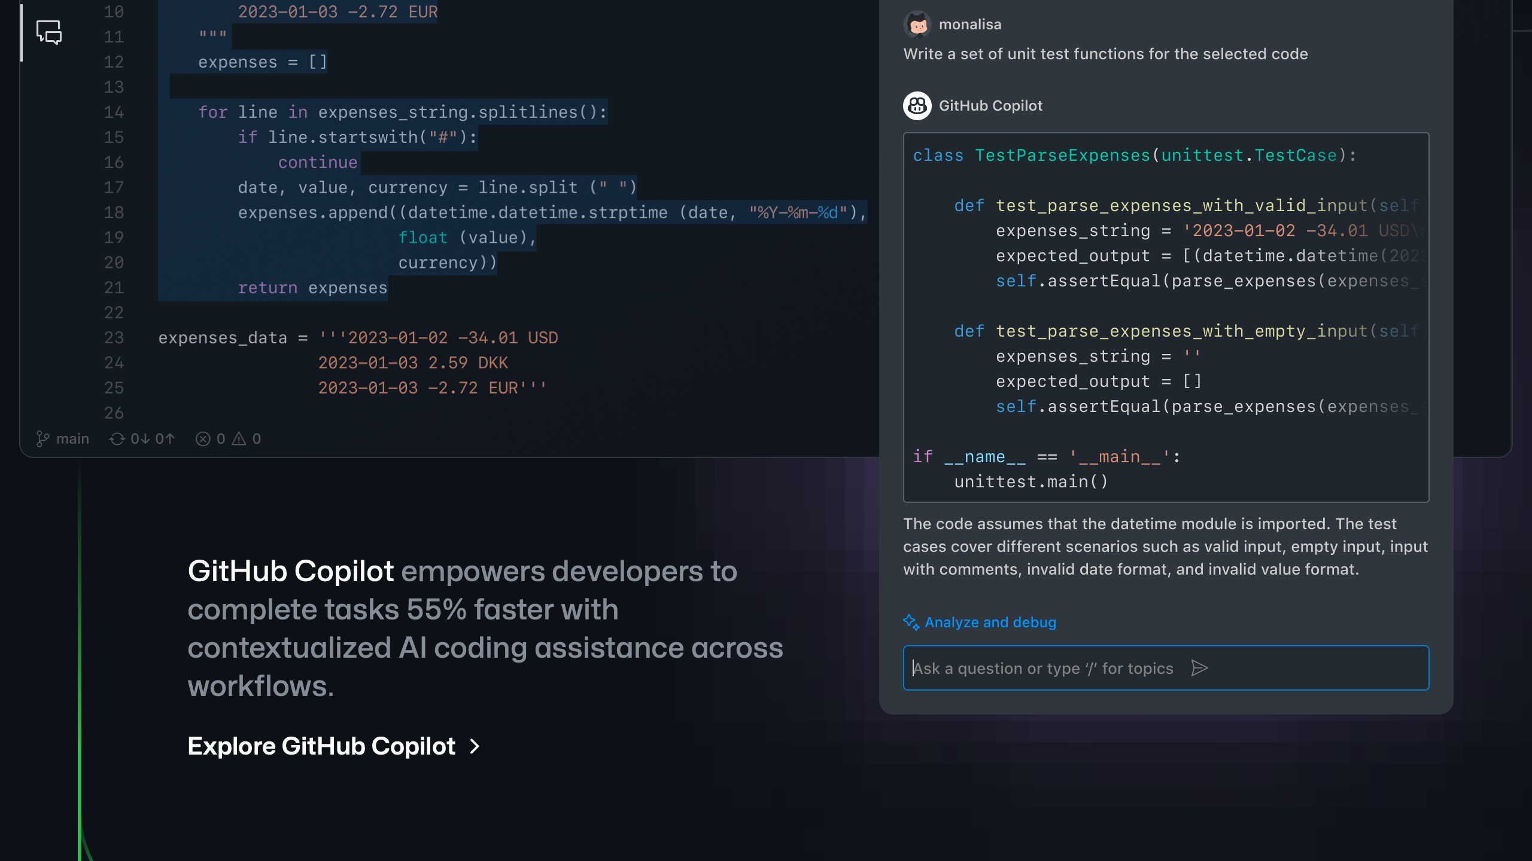
Task: Click the sparkle icon beside Analyze and debug
Action: (x=911, y=622)
